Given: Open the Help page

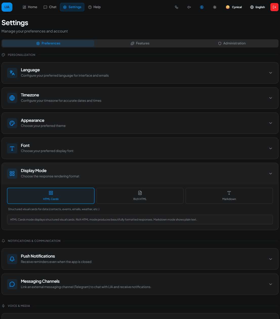Looking at the screenshot, I should [x=94, y=7].
